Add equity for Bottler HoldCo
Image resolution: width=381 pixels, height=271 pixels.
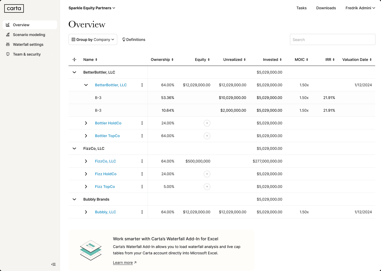pos(207,123)
